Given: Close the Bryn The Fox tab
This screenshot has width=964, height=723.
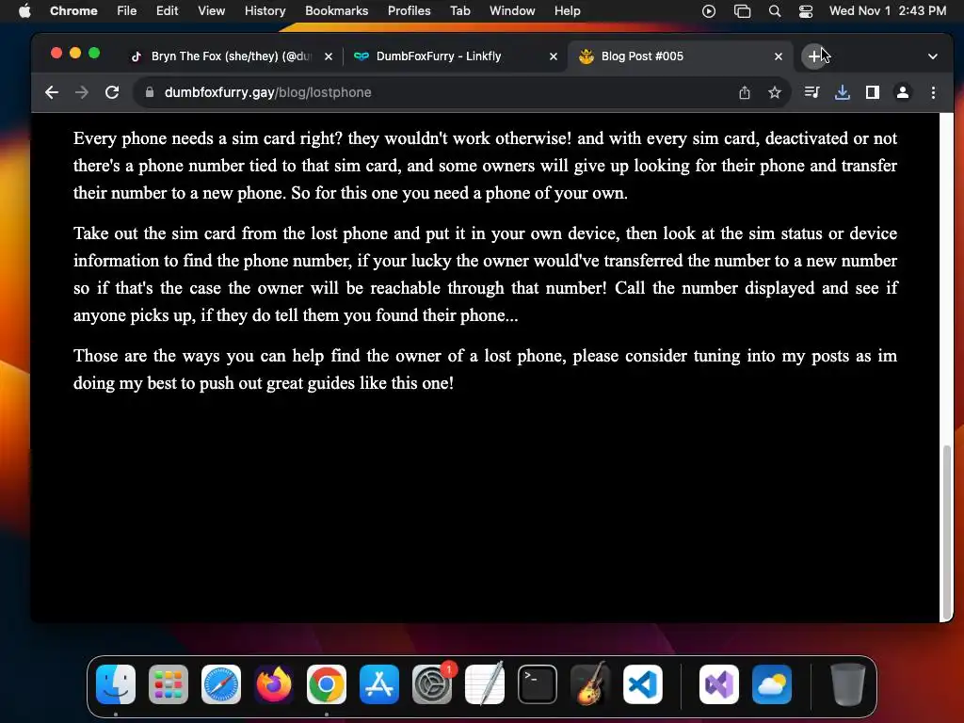Looking at the screenshot, I should (329, 56).
